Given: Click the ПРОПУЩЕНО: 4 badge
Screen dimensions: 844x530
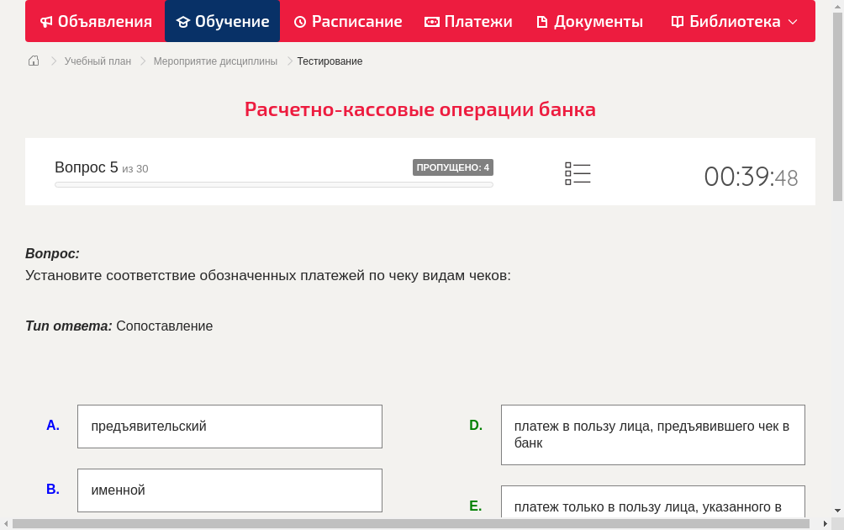Looking at the screenshot, I should click(453, 167).
